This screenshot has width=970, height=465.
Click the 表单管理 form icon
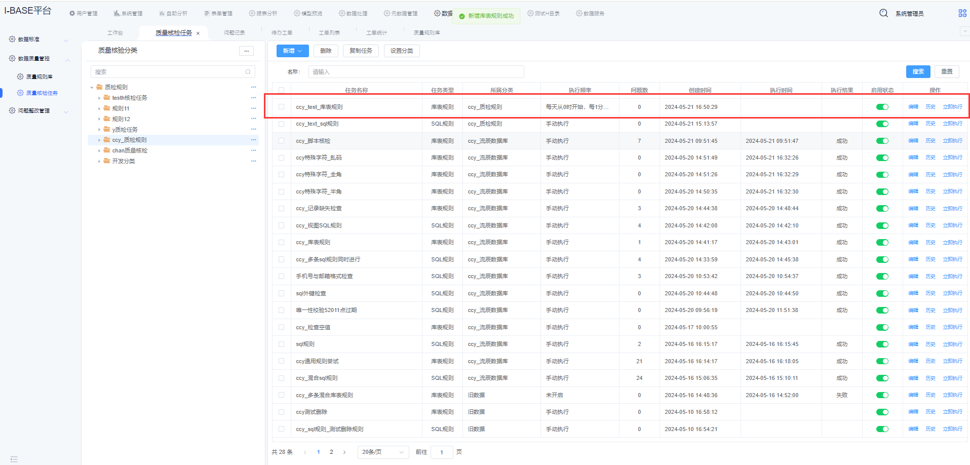[x=207, y=13]
